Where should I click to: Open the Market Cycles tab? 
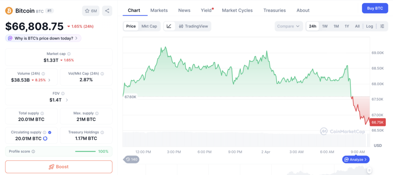pos(237,10)
